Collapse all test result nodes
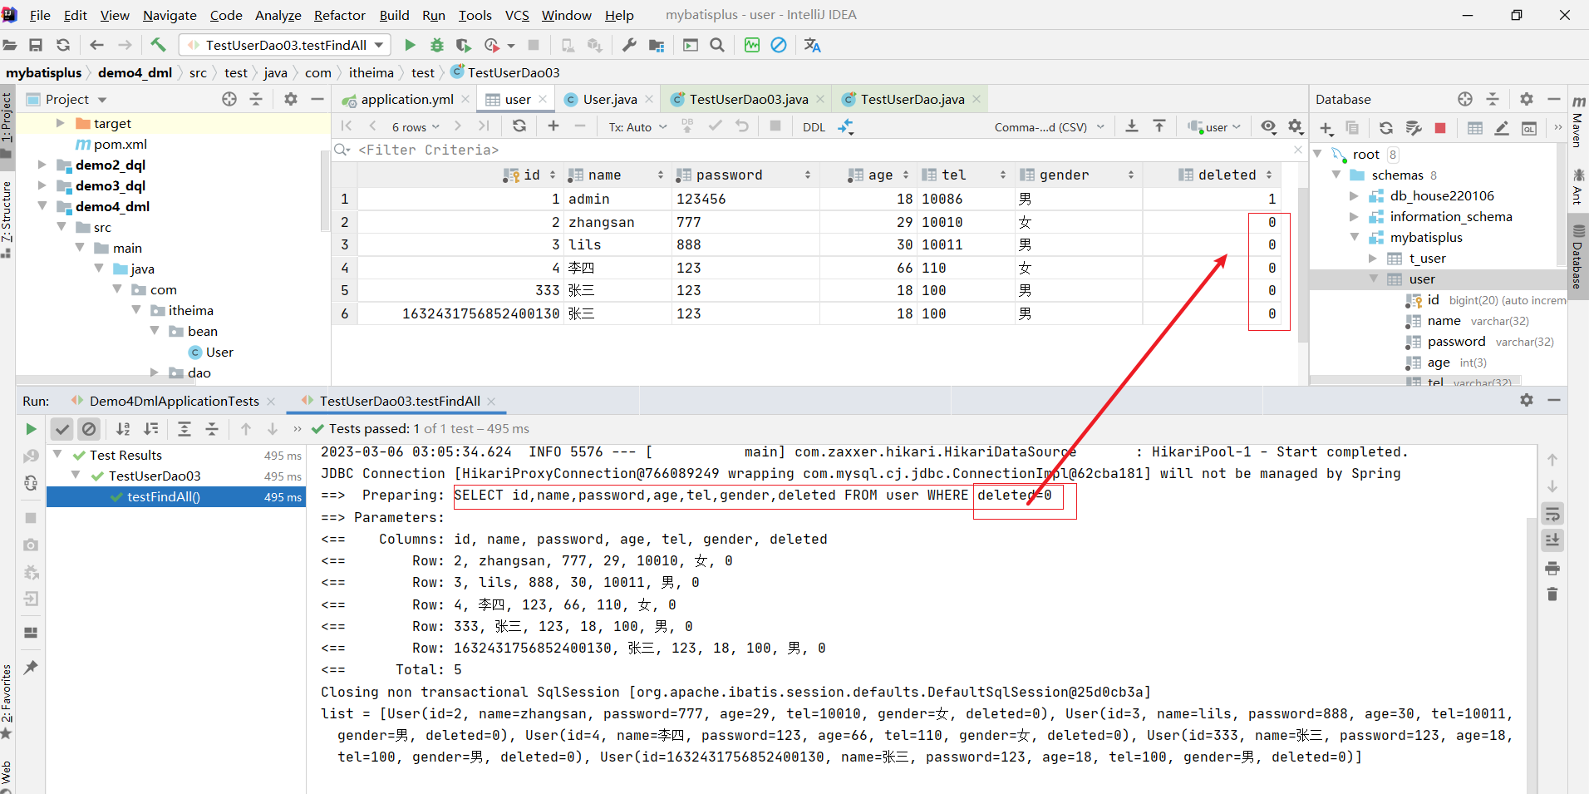1589x794 pixels. tap(212, 429)
